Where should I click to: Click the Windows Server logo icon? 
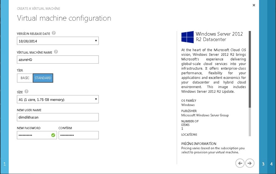coord(187,37)
